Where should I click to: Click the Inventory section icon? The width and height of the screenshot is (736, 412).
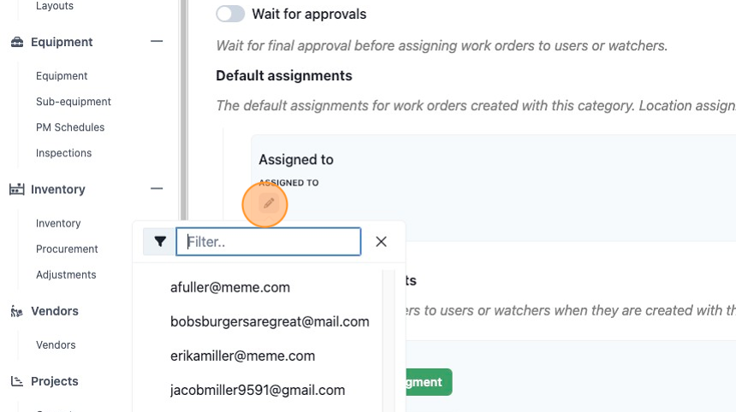(17, 190)
